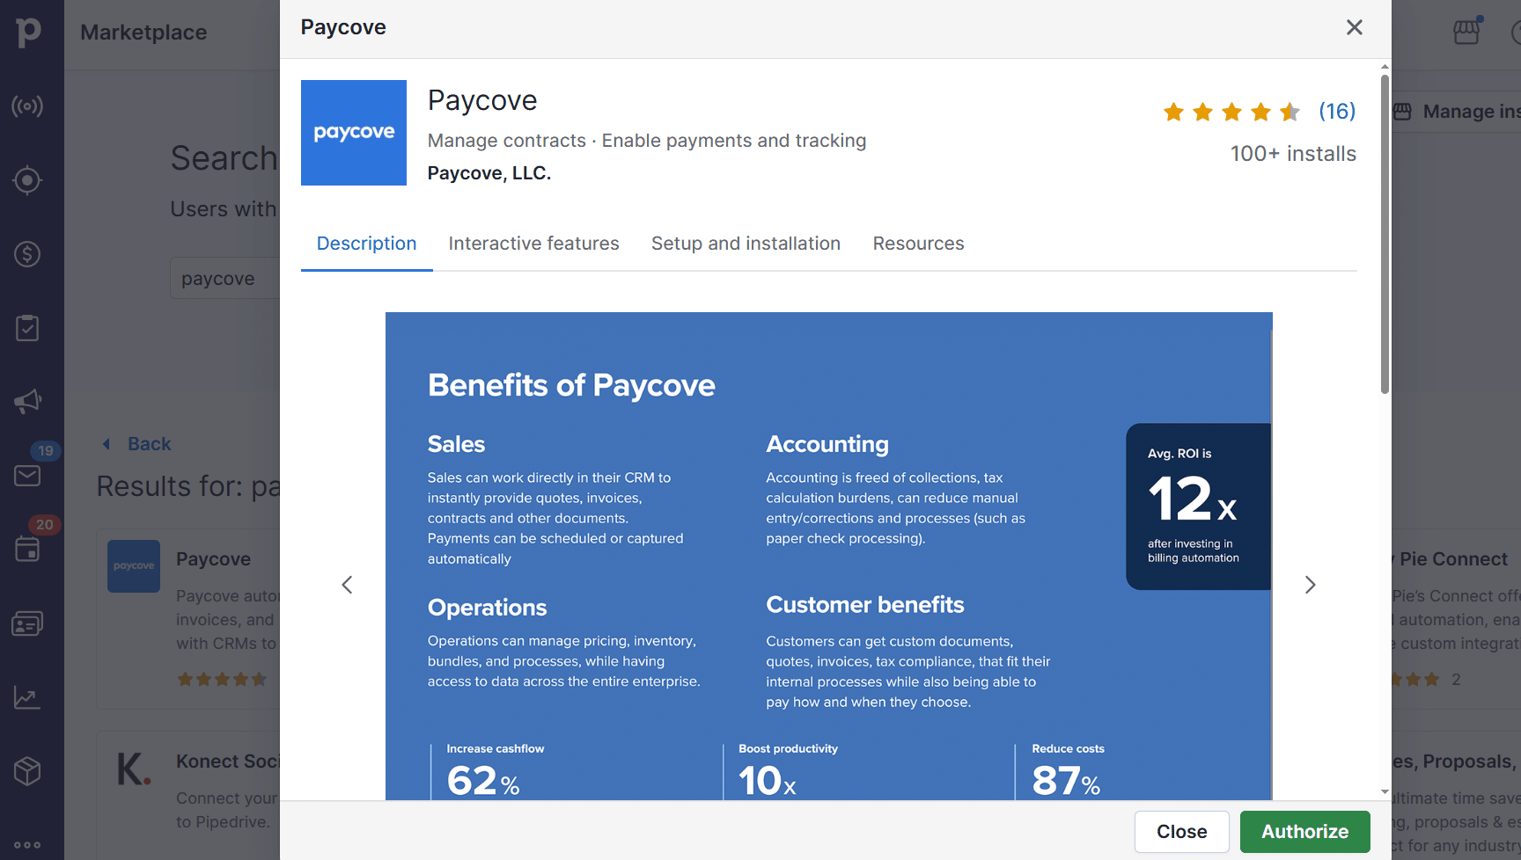Advance the image carousel with right chevron
The height and width of the screenshot is (860, 1521).
tap(1311, 584)
